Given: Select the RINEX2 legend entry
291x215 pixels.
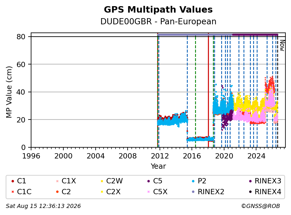Looking at the screenshot, I should 208,192.
